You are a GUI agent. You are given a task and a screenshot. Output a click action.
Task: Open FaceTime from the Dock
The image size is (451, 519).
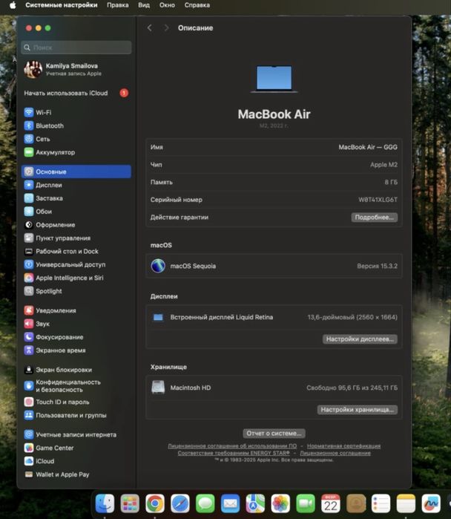click(x=306, y=503)
